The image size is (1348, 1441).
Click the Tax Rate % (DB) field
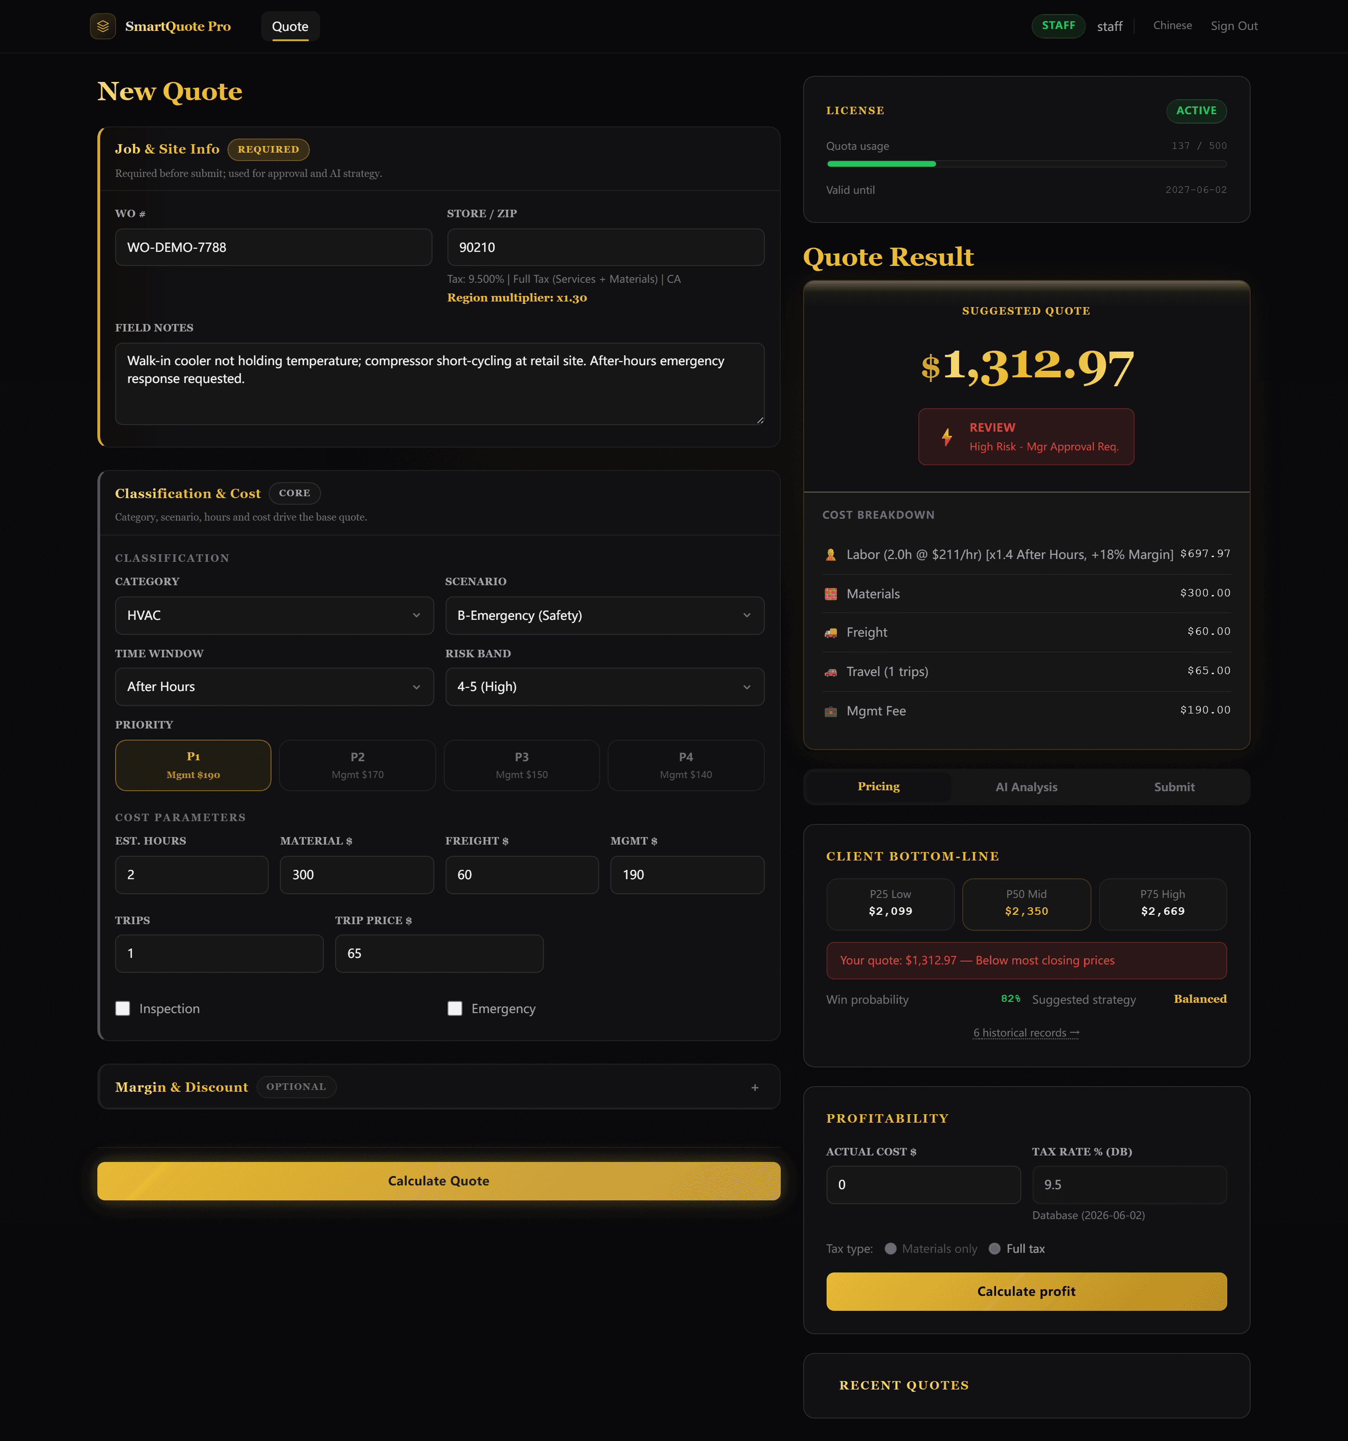point(1129,1184)
